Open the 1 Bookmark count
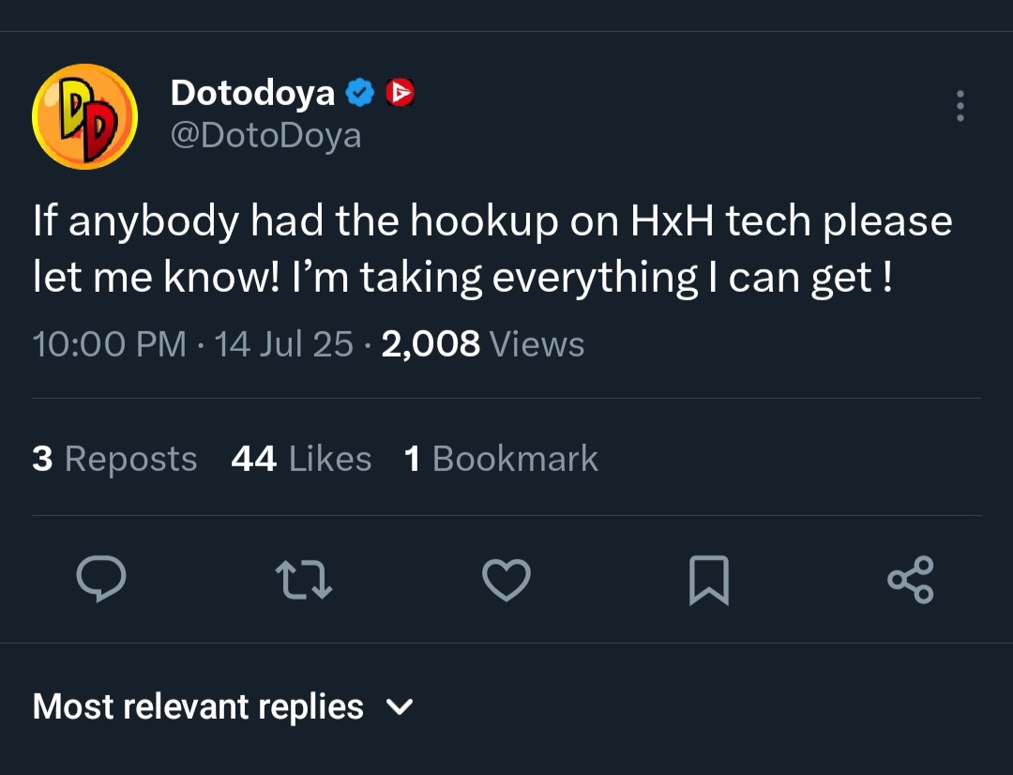Screen dimensions: 1013x775 pos(501,459)
